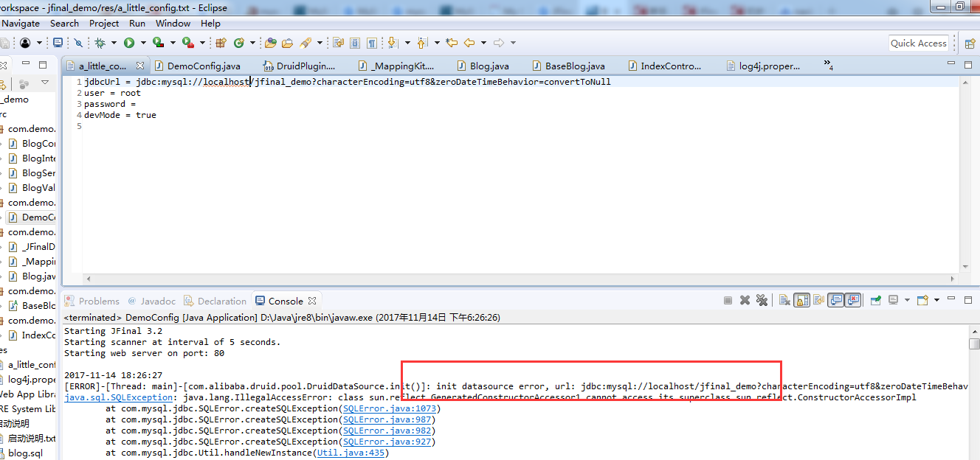Minimize the Console view panel
Viewport: 980px width, 460px height.
pos(951,299)
